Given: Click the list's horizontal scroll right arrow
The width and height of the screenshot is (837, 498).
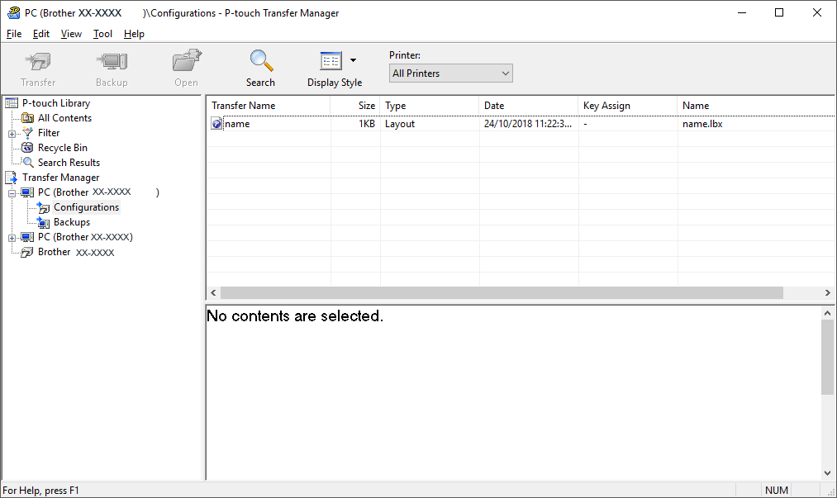Looking at the screenshot, I should [827, 292].
